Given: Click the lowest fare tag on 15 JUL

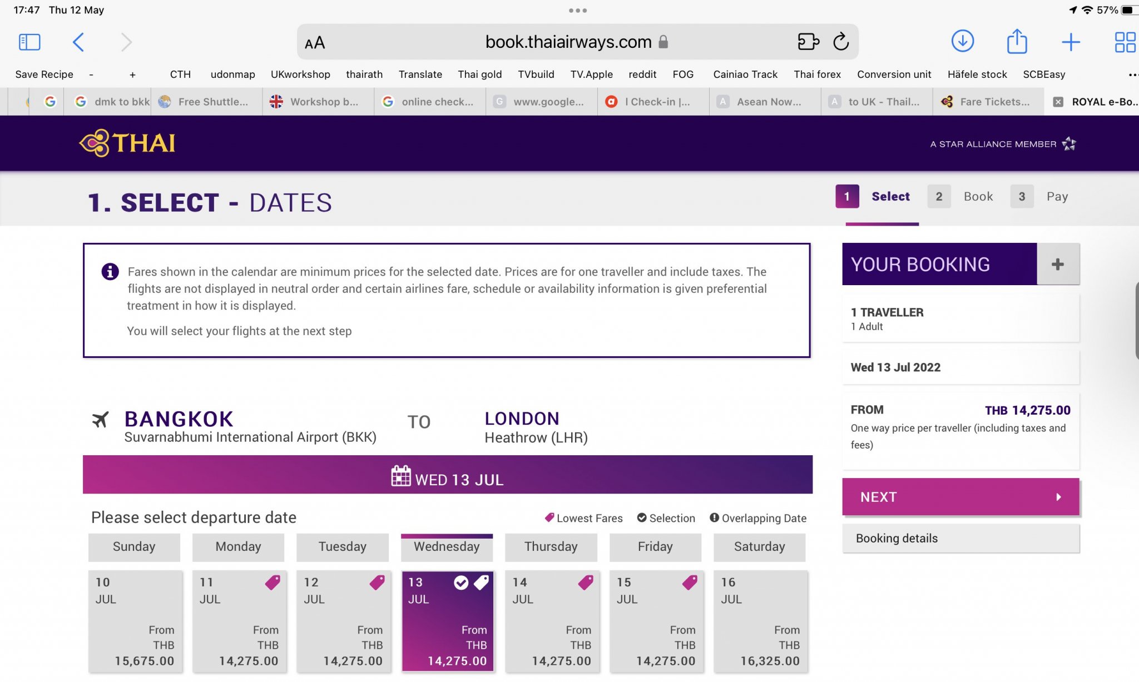Looking at the screenshot, I should point(690,583).
